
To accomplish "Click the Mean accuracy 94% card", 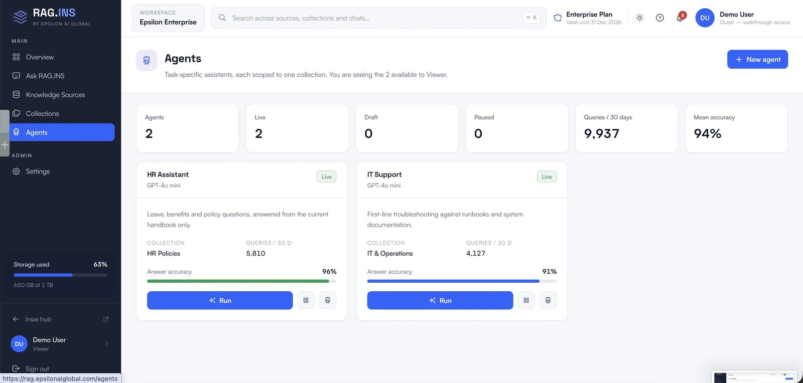I will tap(736, 128).
